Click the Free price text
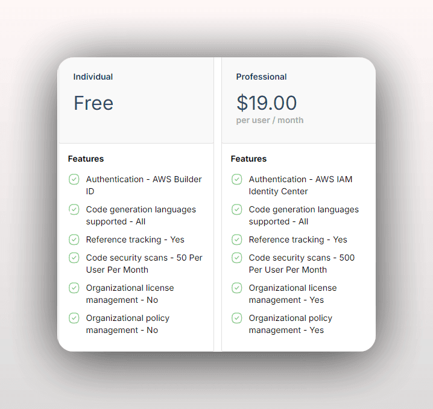 coord(93,103)
